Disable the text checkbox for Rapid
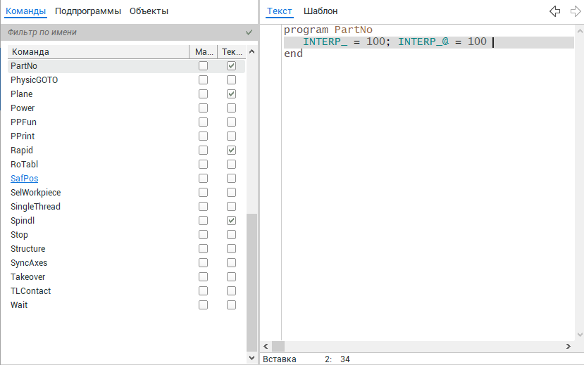The image size is (584, 365). (231, 151)
